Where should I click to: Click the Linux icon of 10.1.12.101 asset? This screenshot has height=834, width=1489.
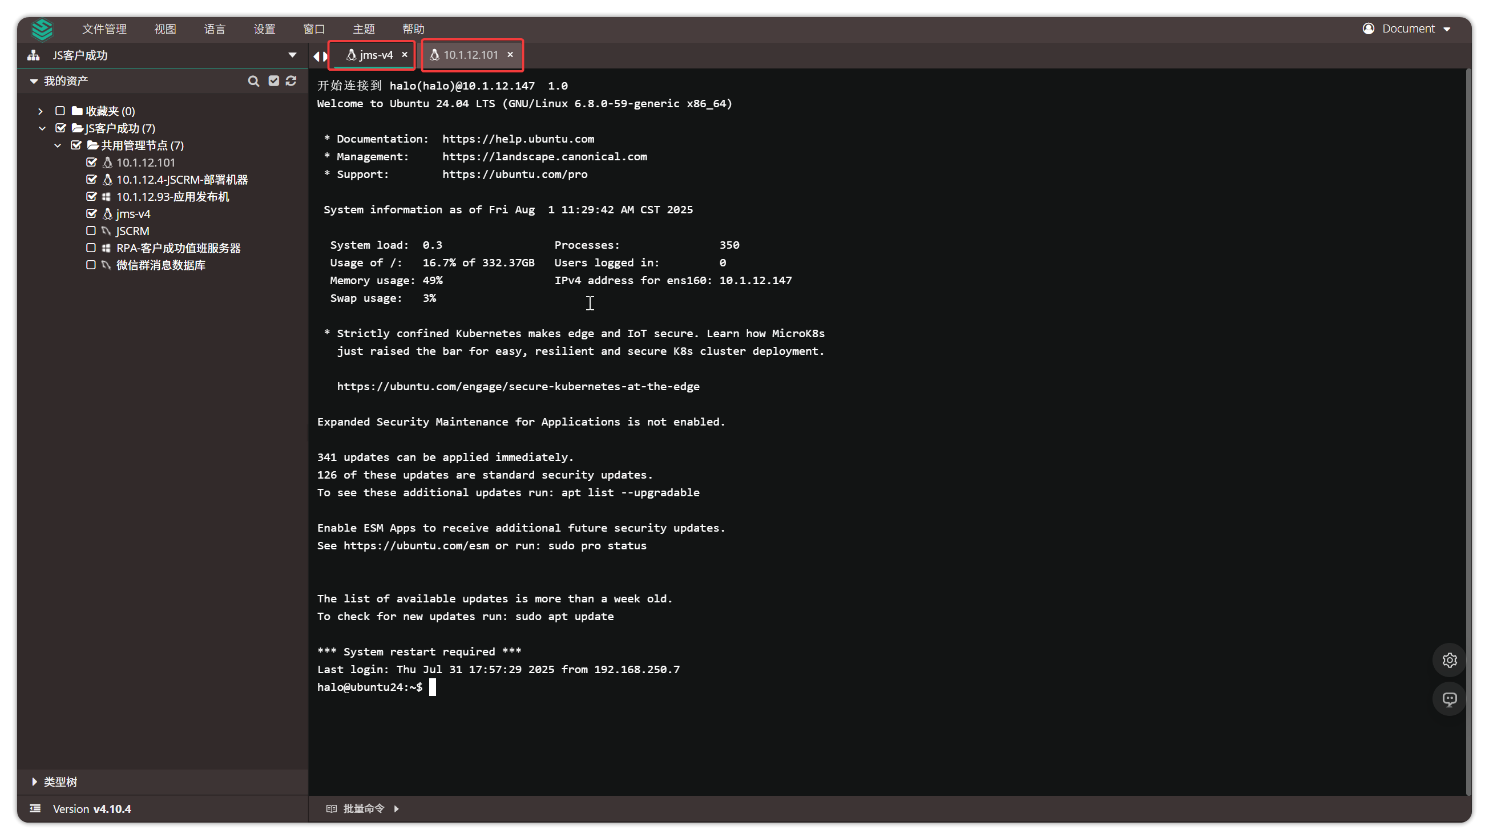tap(107, 163)
